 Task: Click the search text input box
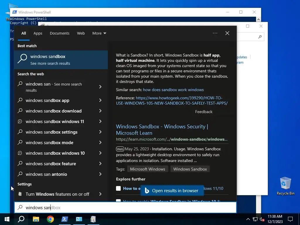click(x=125, y=207)
